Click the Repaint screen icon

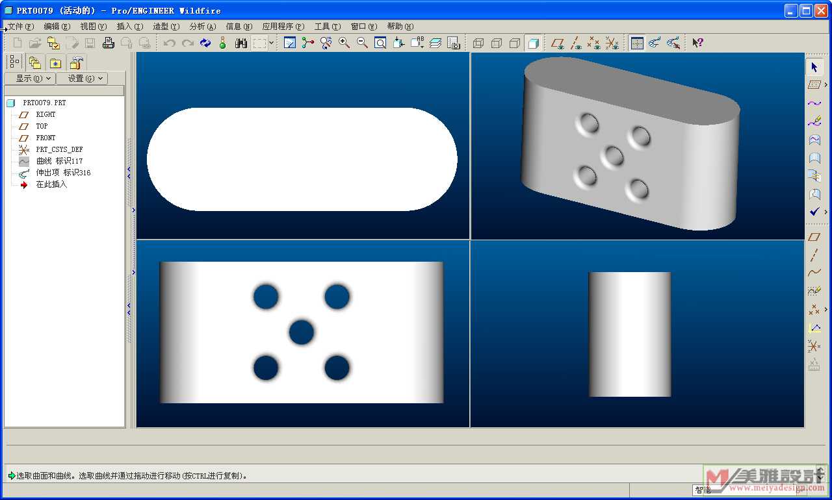[290, 43]
